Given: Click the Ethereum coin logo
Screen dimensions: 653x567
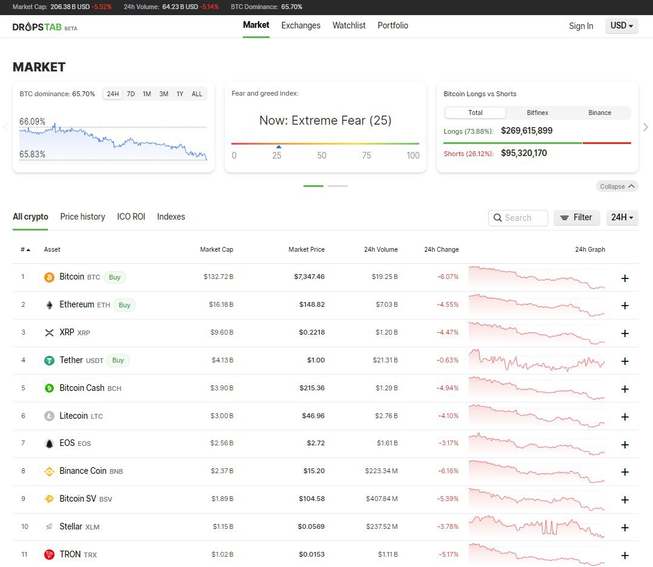Looking at the screenshot, I should click(x=49, y=305).
